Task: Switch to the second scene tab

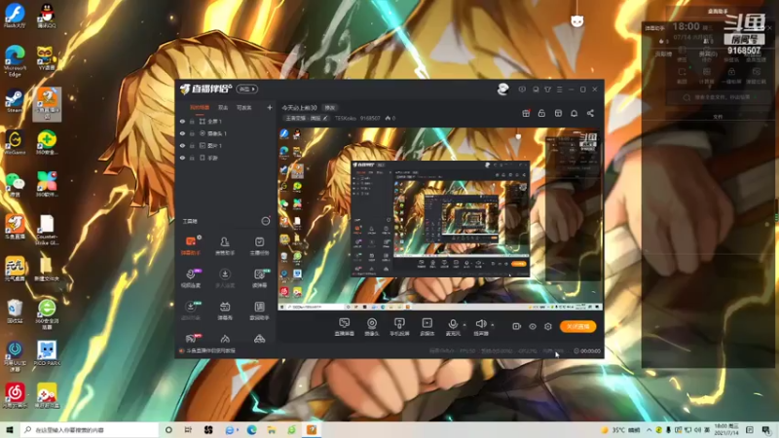Action: [x=223, y=108]
